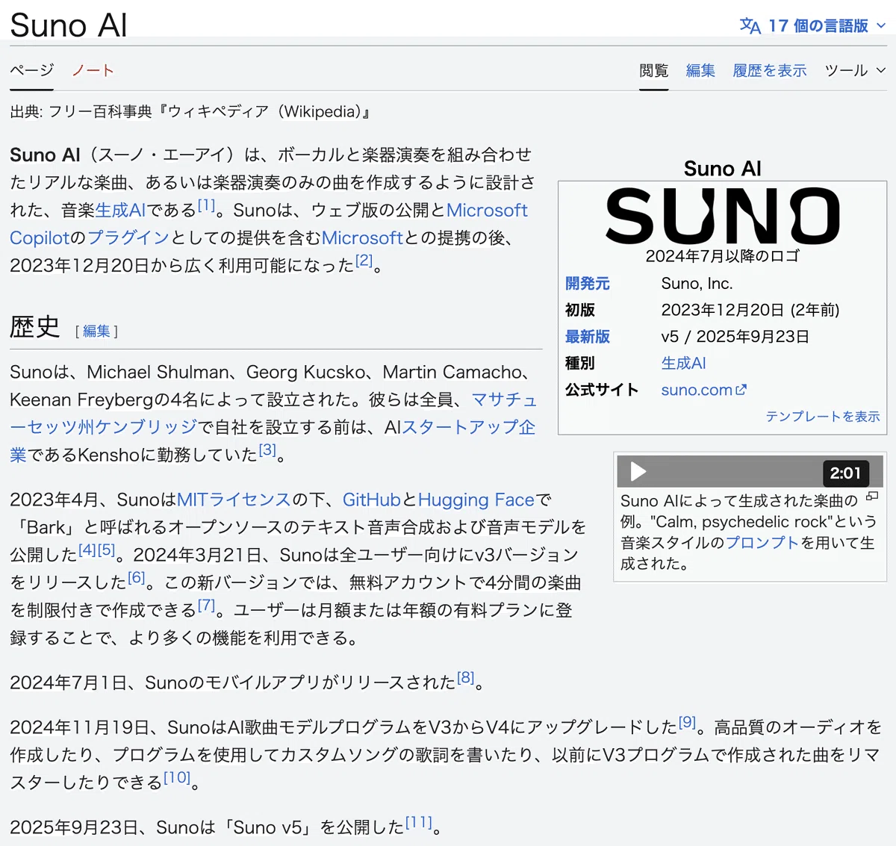The width and height of the screenshot is (896, 846).
Task: Switch to the ノート tab
Action: tap(93, 70)
